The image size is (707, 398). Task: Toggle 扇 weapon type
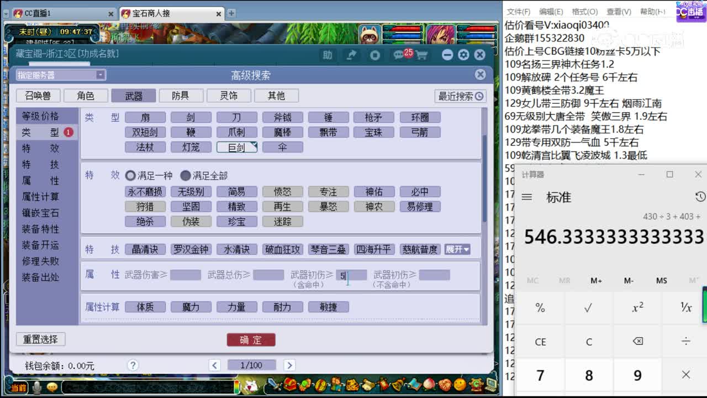145,117
